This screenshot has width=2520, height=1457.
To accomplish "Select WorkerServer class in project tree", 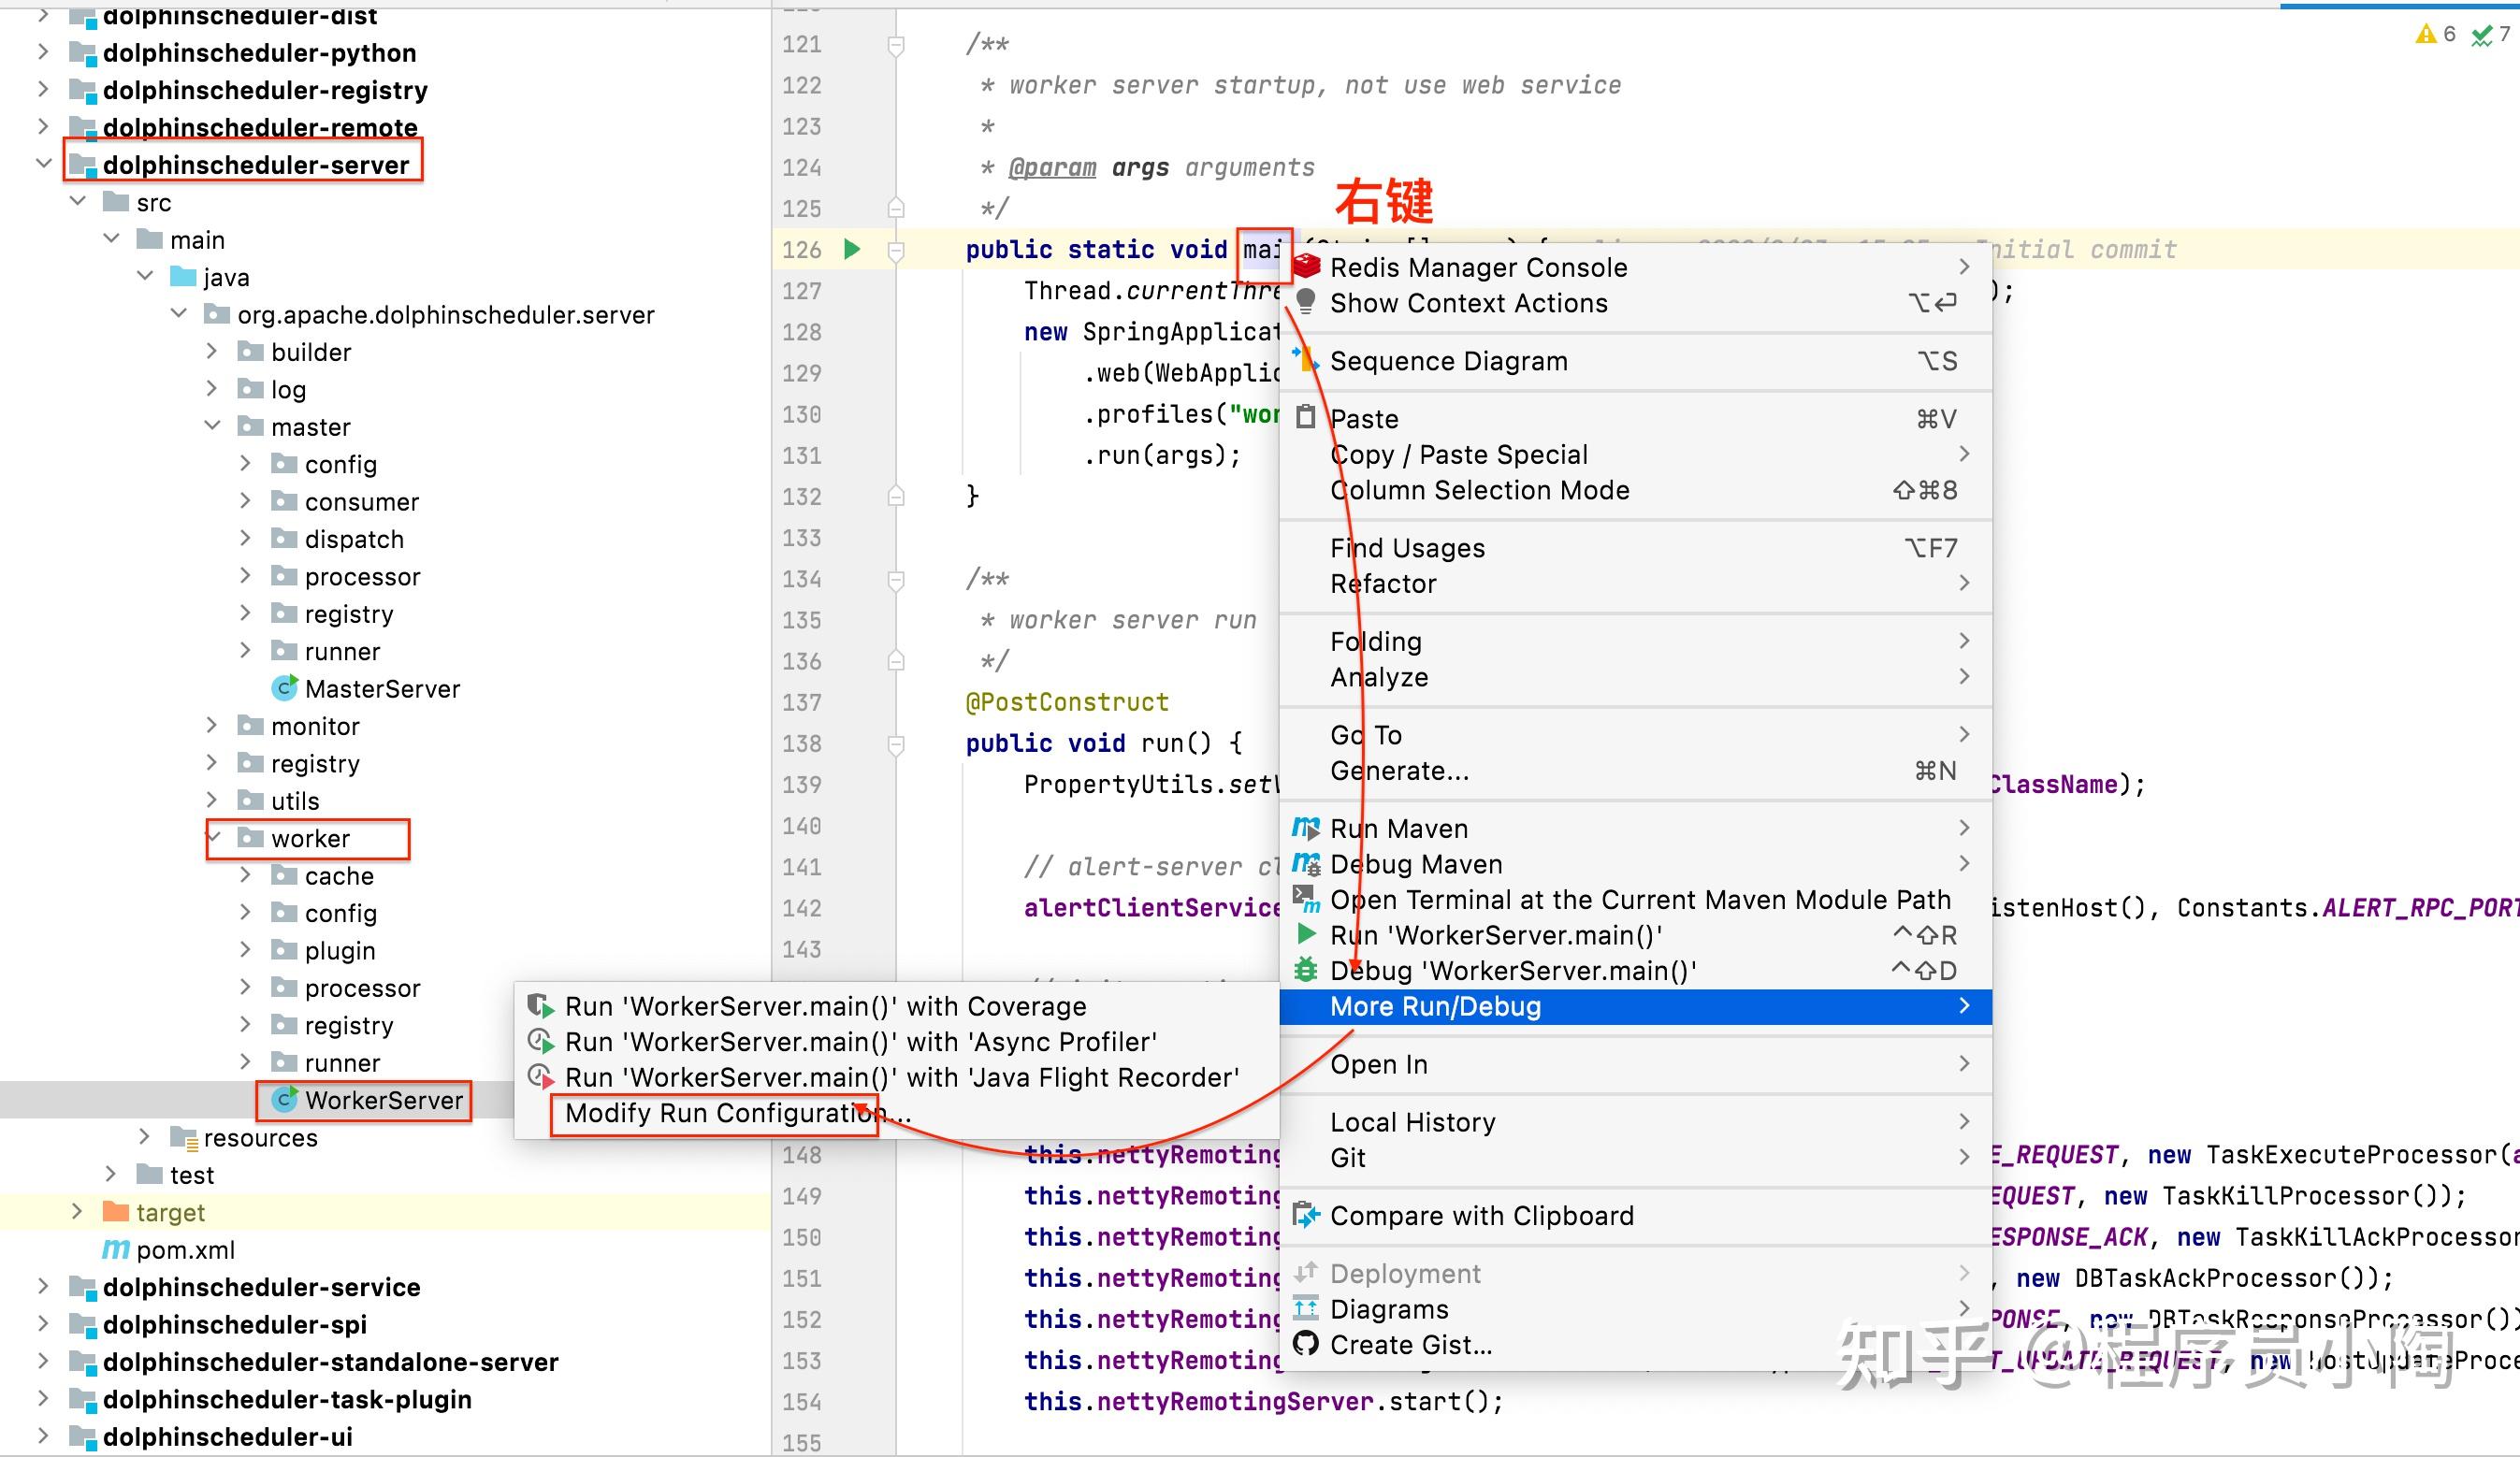I will 383,1100.
